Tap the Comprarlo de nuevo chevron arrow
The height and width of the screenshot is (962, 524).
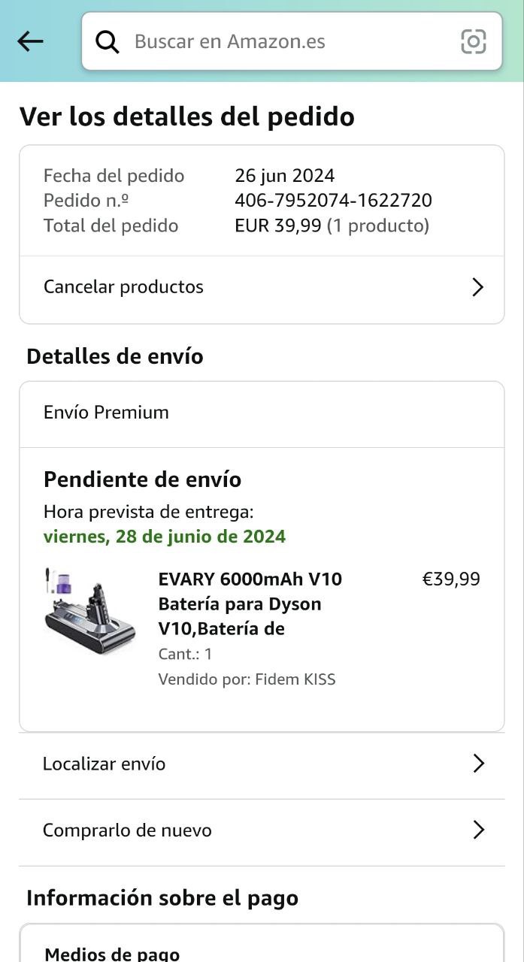tap(478, 830)
